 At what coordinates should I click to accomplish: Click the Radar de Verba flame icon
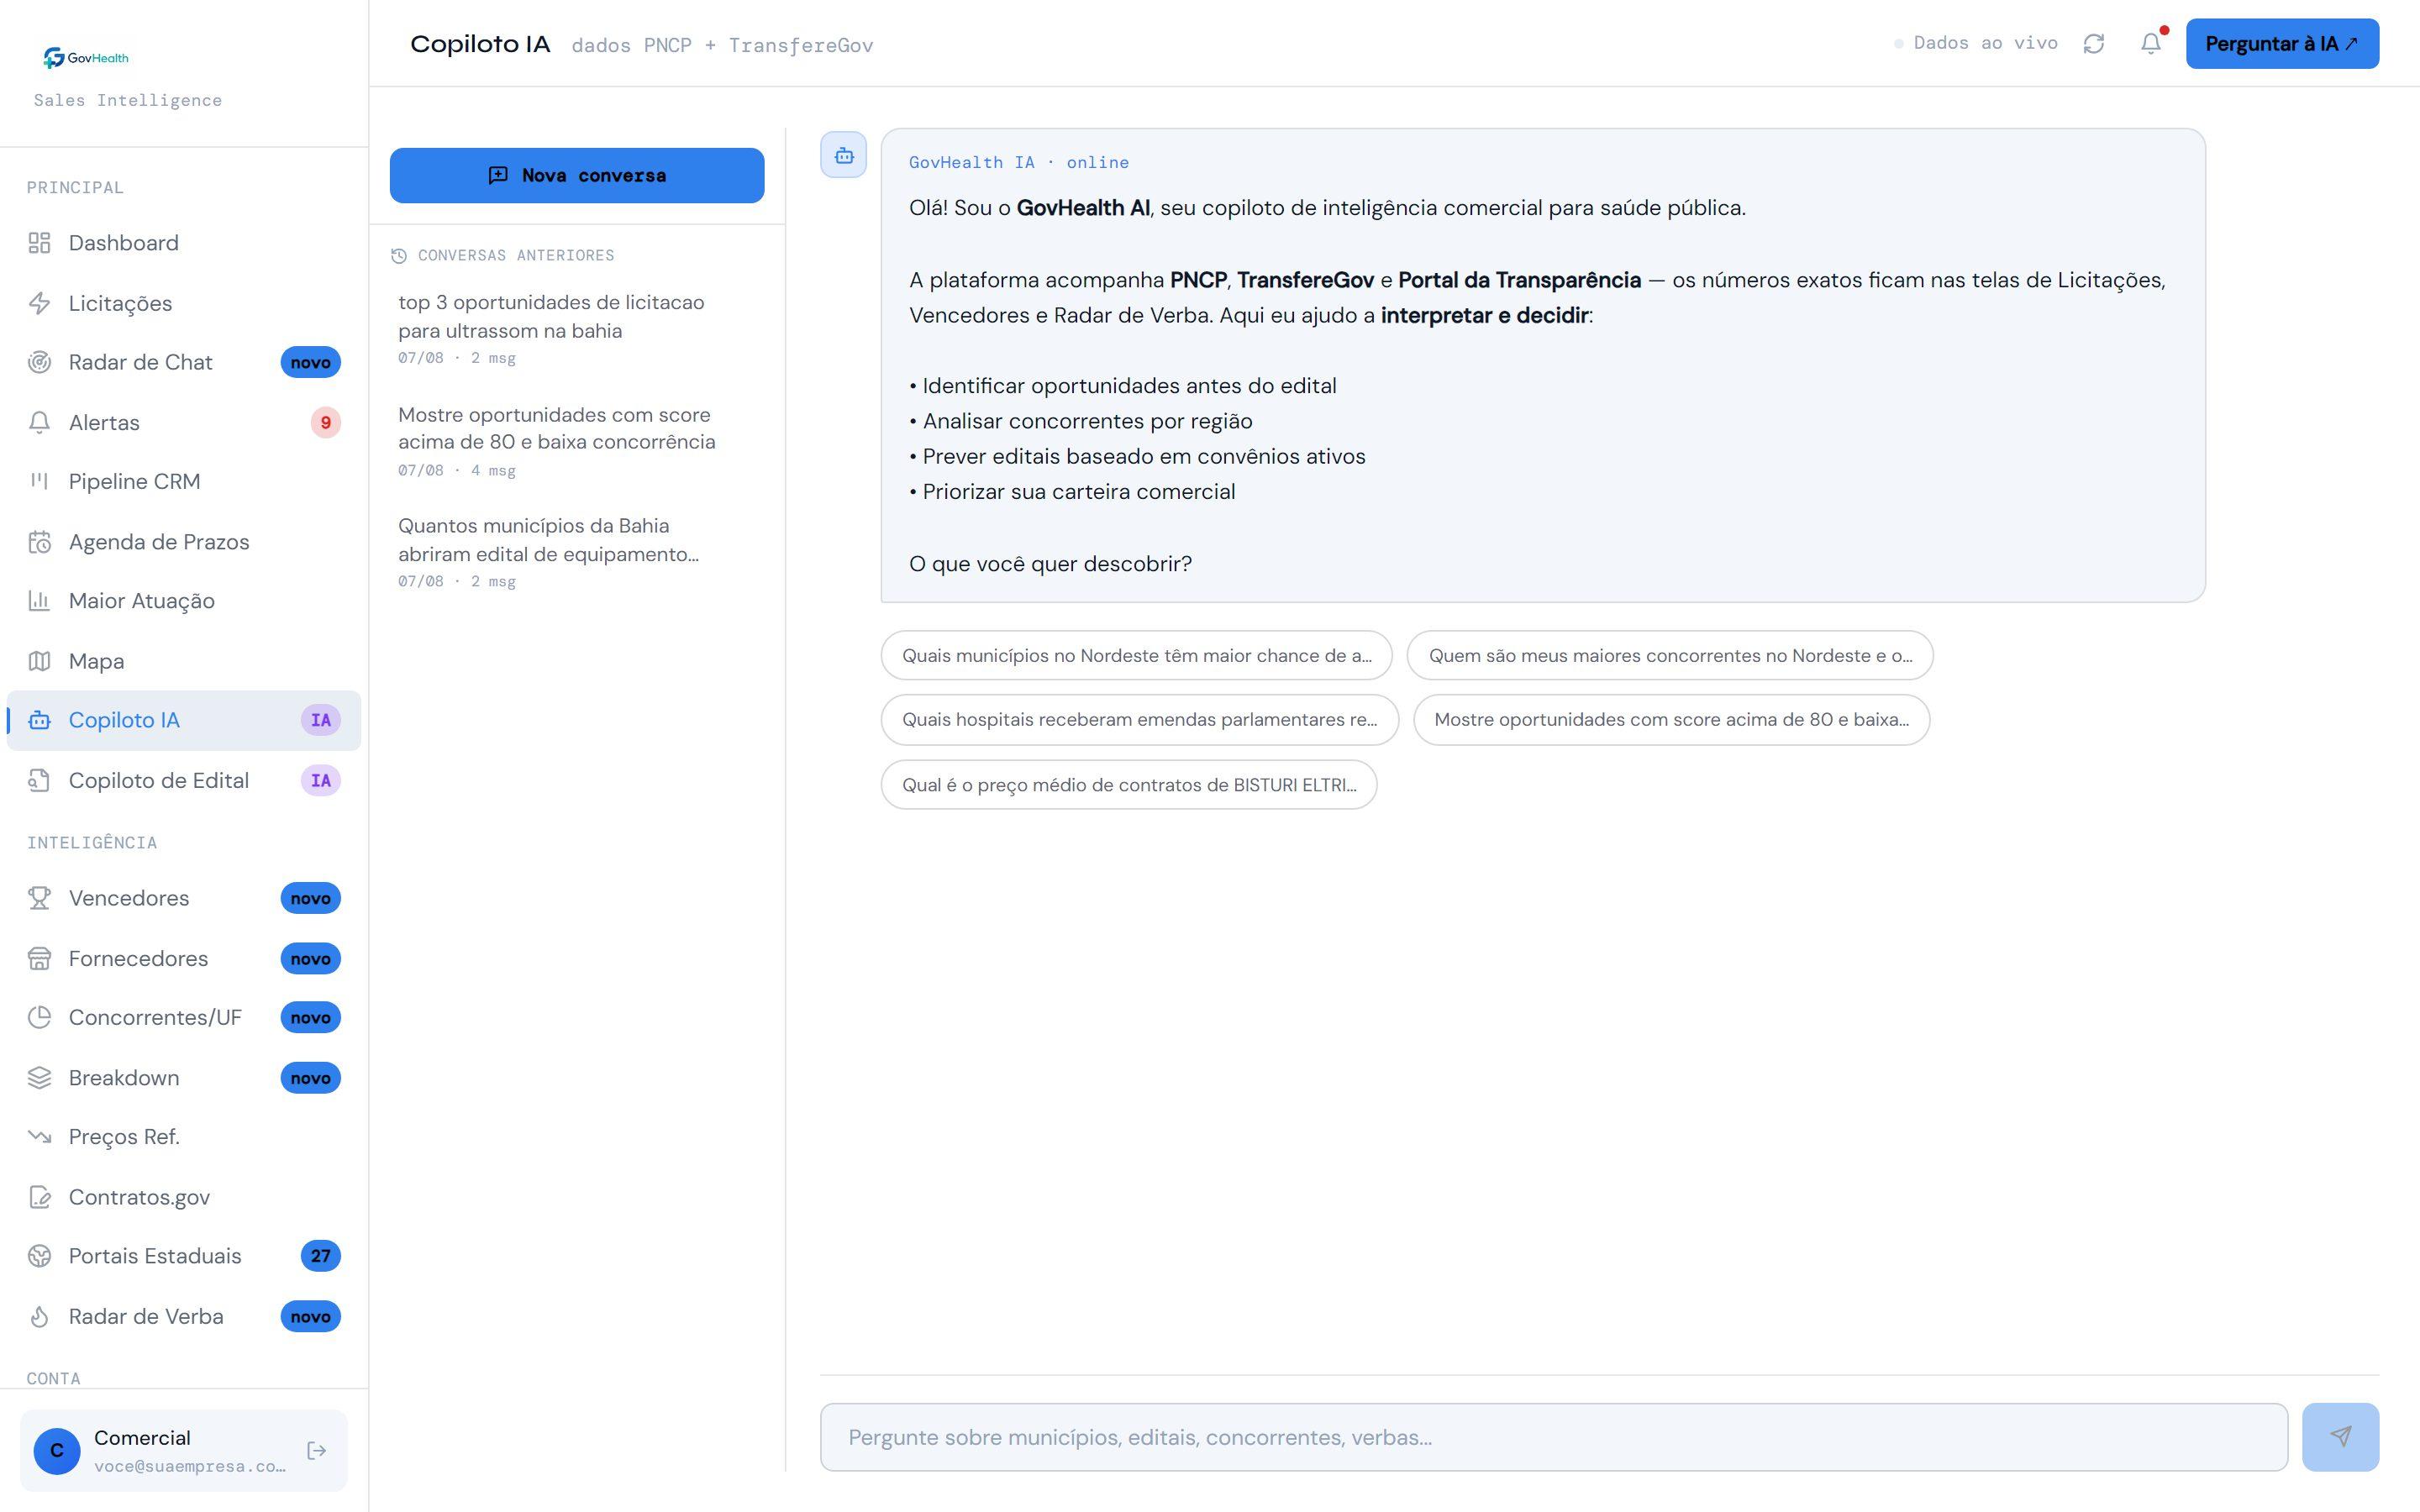point(39,1316)
